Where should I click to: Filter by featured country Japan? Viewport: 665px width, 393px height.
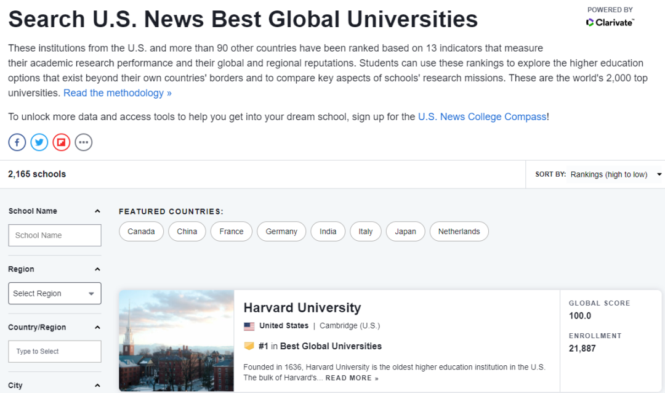point(405,232)
